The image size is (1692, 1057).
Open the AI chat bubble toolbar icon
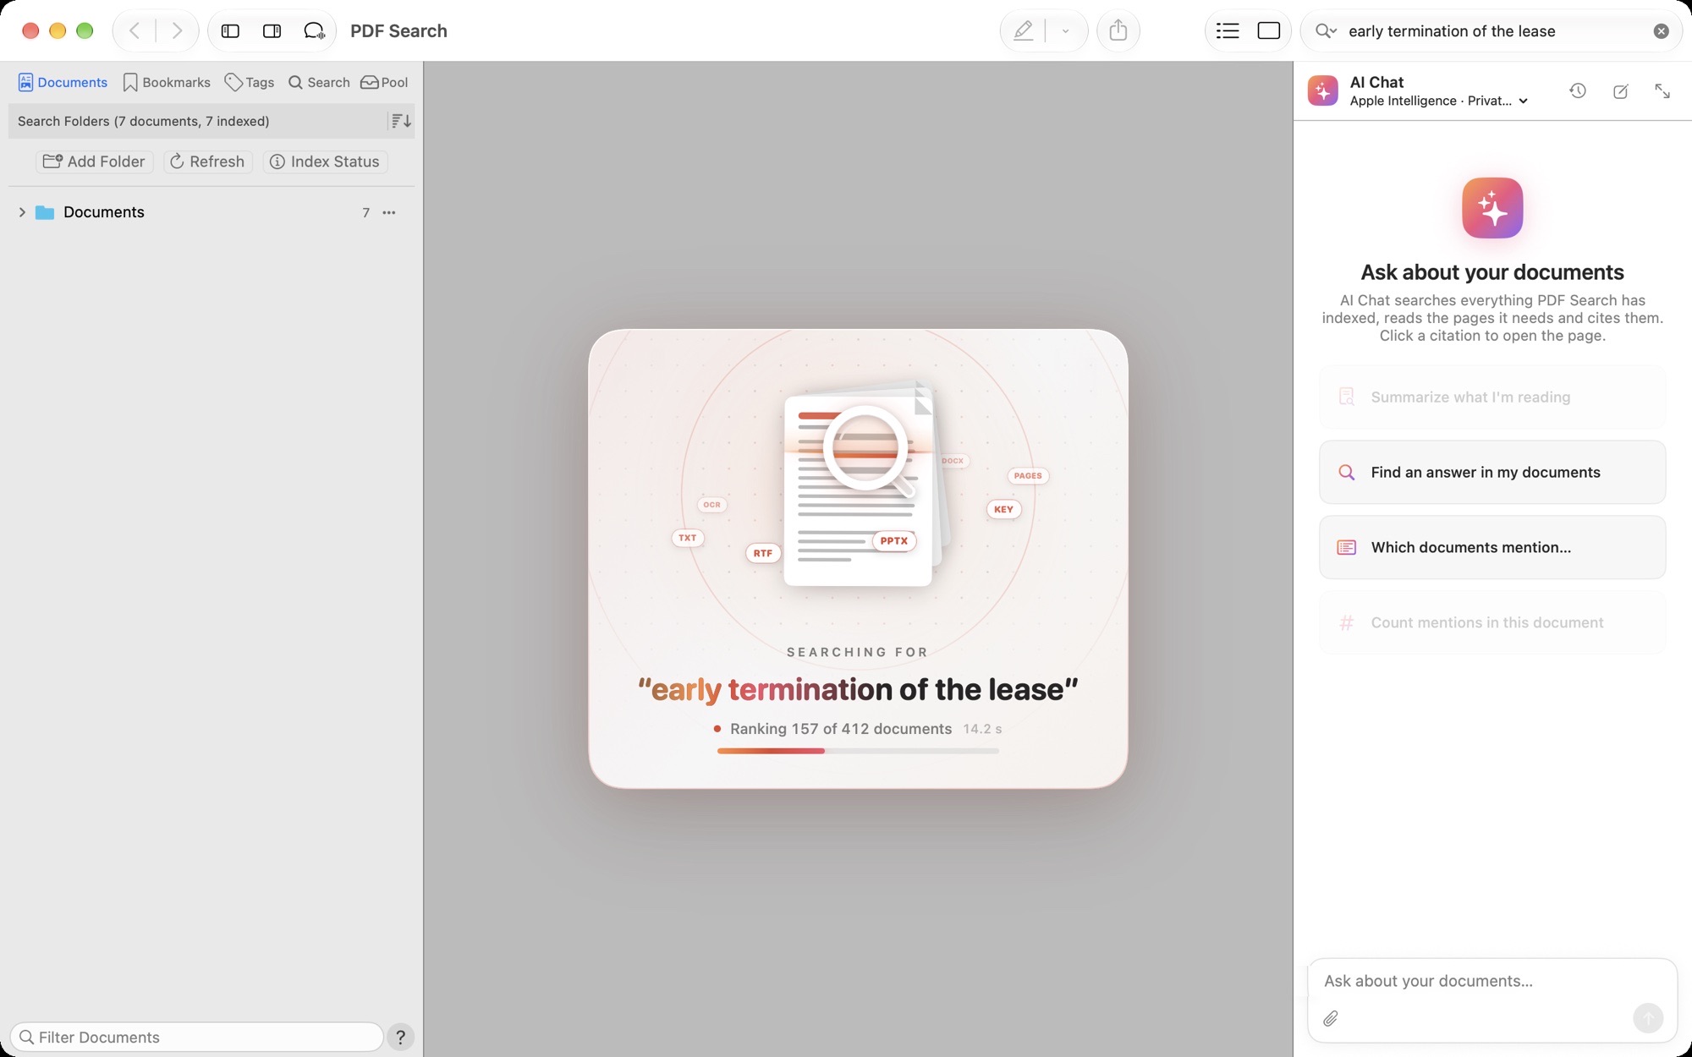pyautogui.click(x=315, y=31)
